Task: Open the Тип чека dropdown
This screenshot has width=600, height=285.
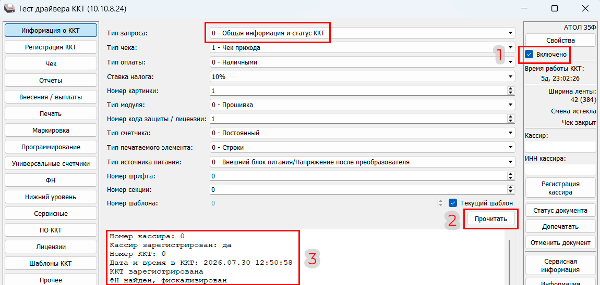Action: point(362,48)
